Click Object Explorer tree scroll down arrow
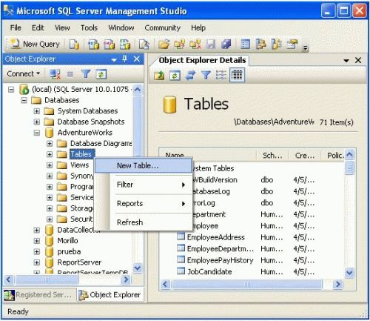This screenshot has width=370, height=321. click(138, 268)
